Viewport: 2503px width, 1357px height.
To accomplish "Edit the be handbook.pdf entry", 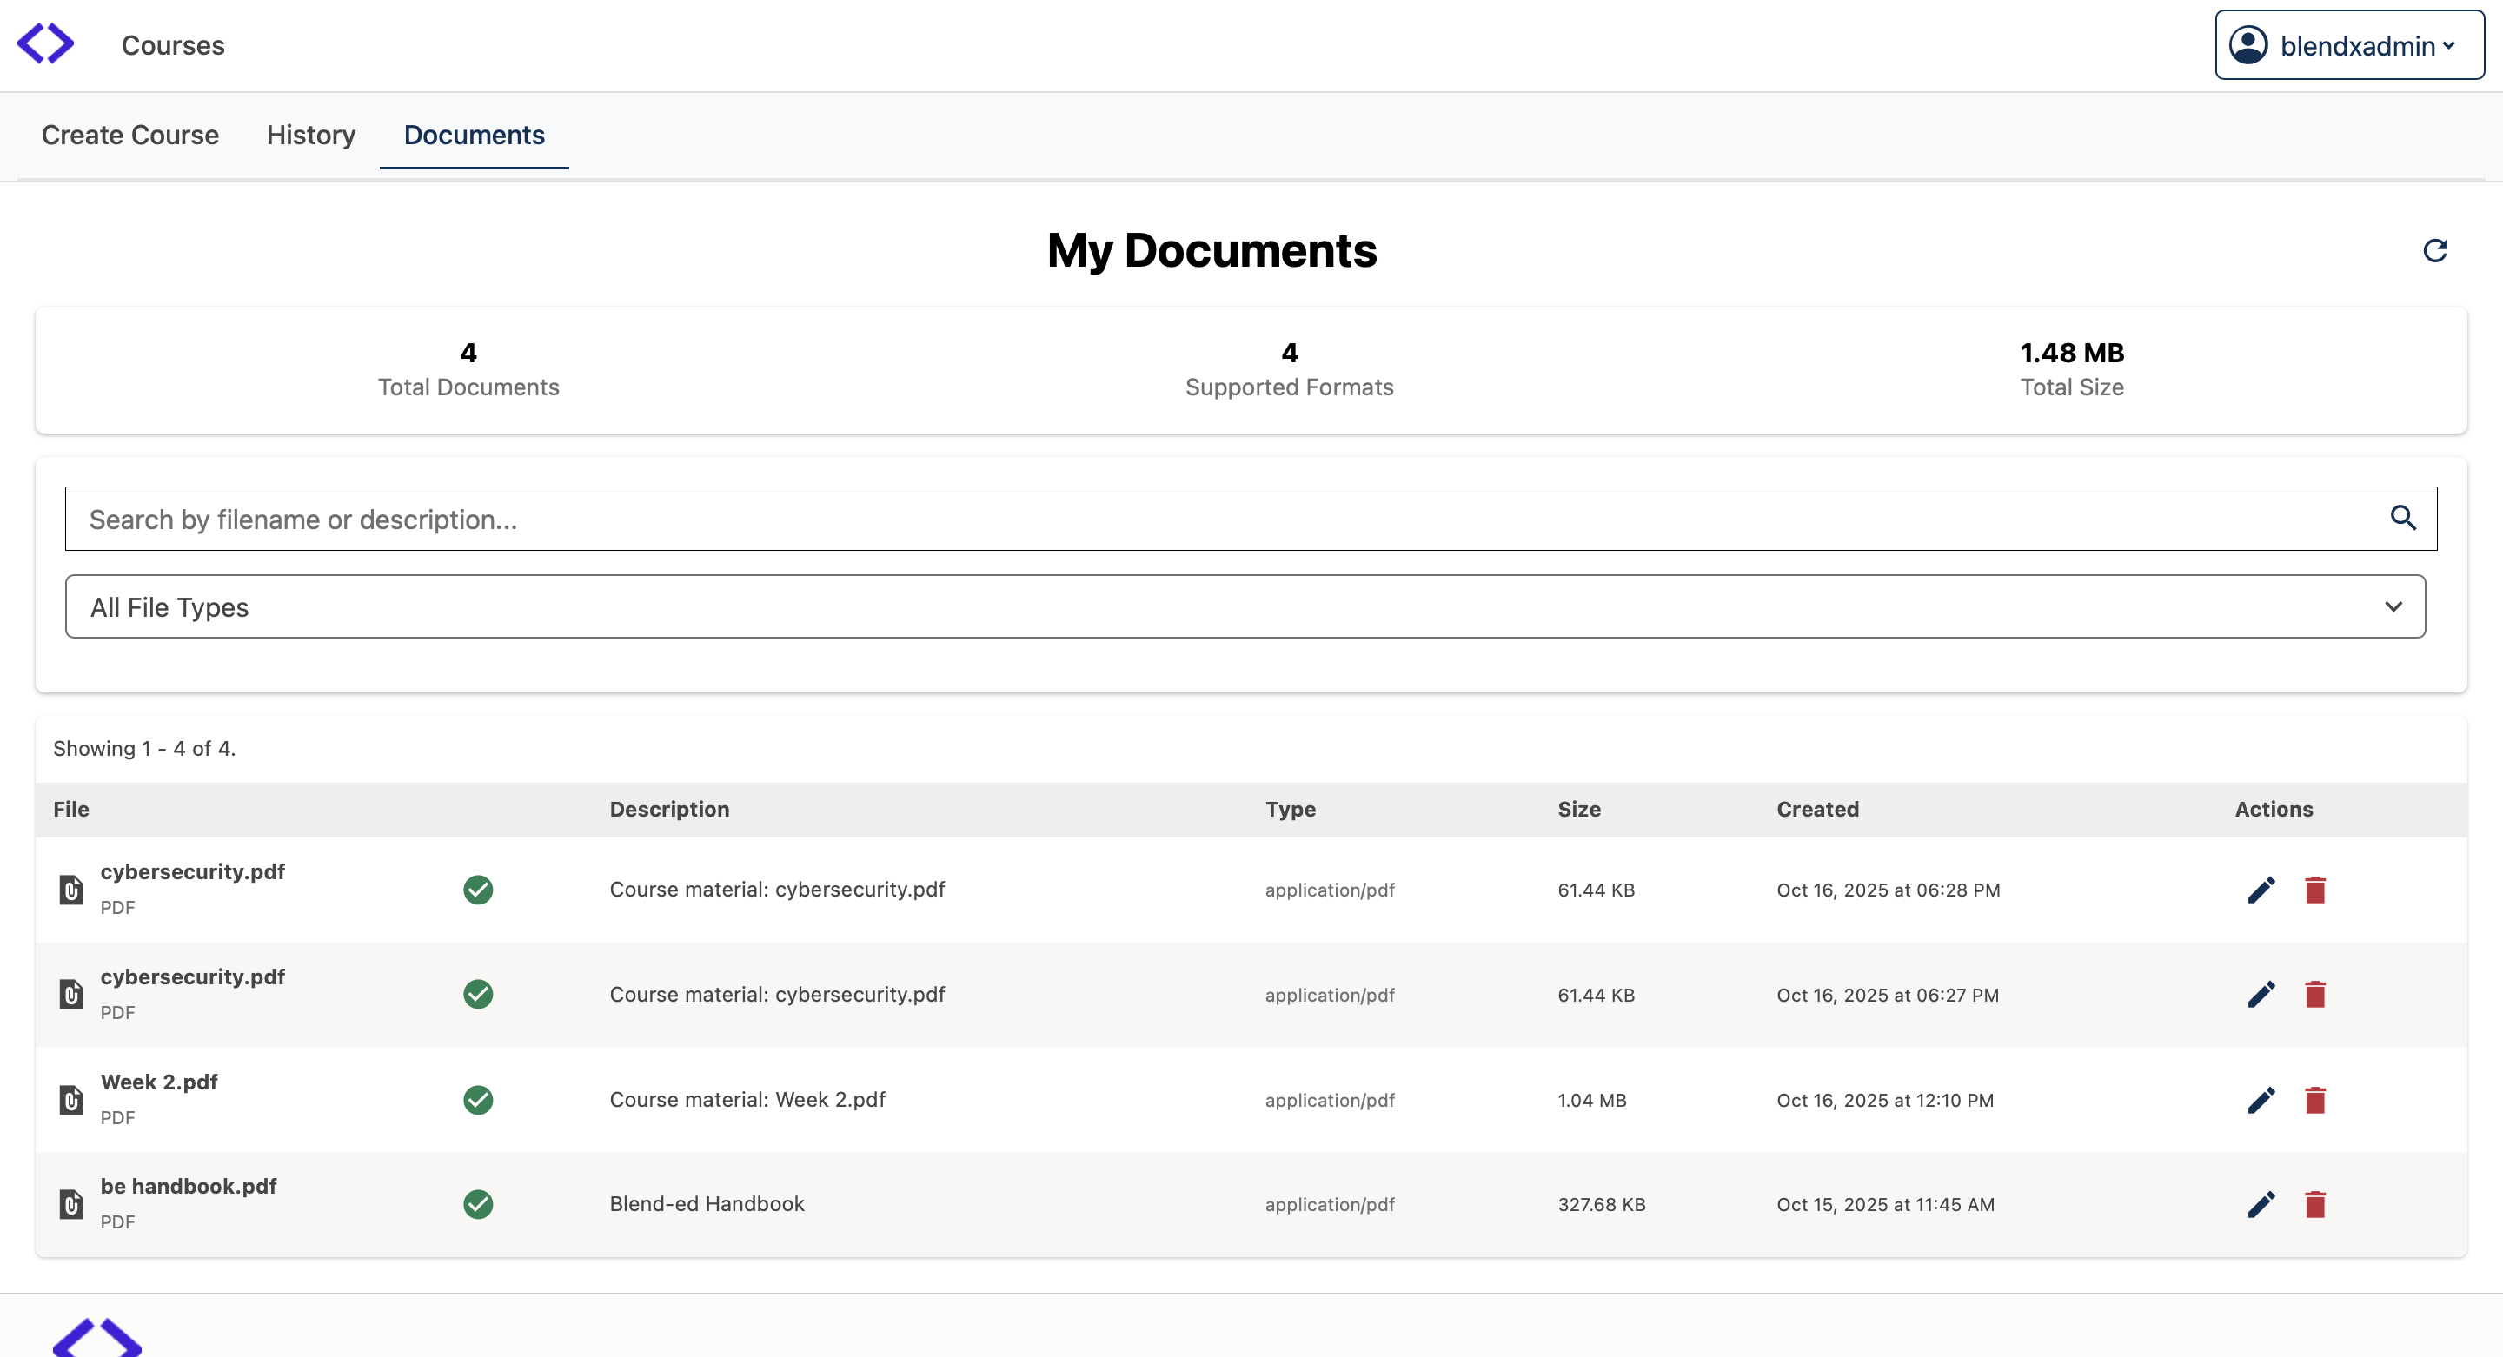I will 2260,1204.
